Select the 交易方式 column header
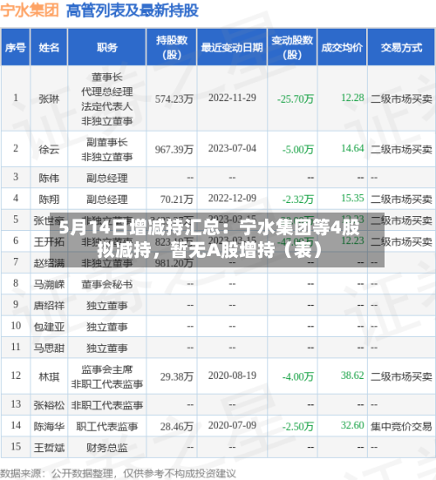 [x=401, y=47]
